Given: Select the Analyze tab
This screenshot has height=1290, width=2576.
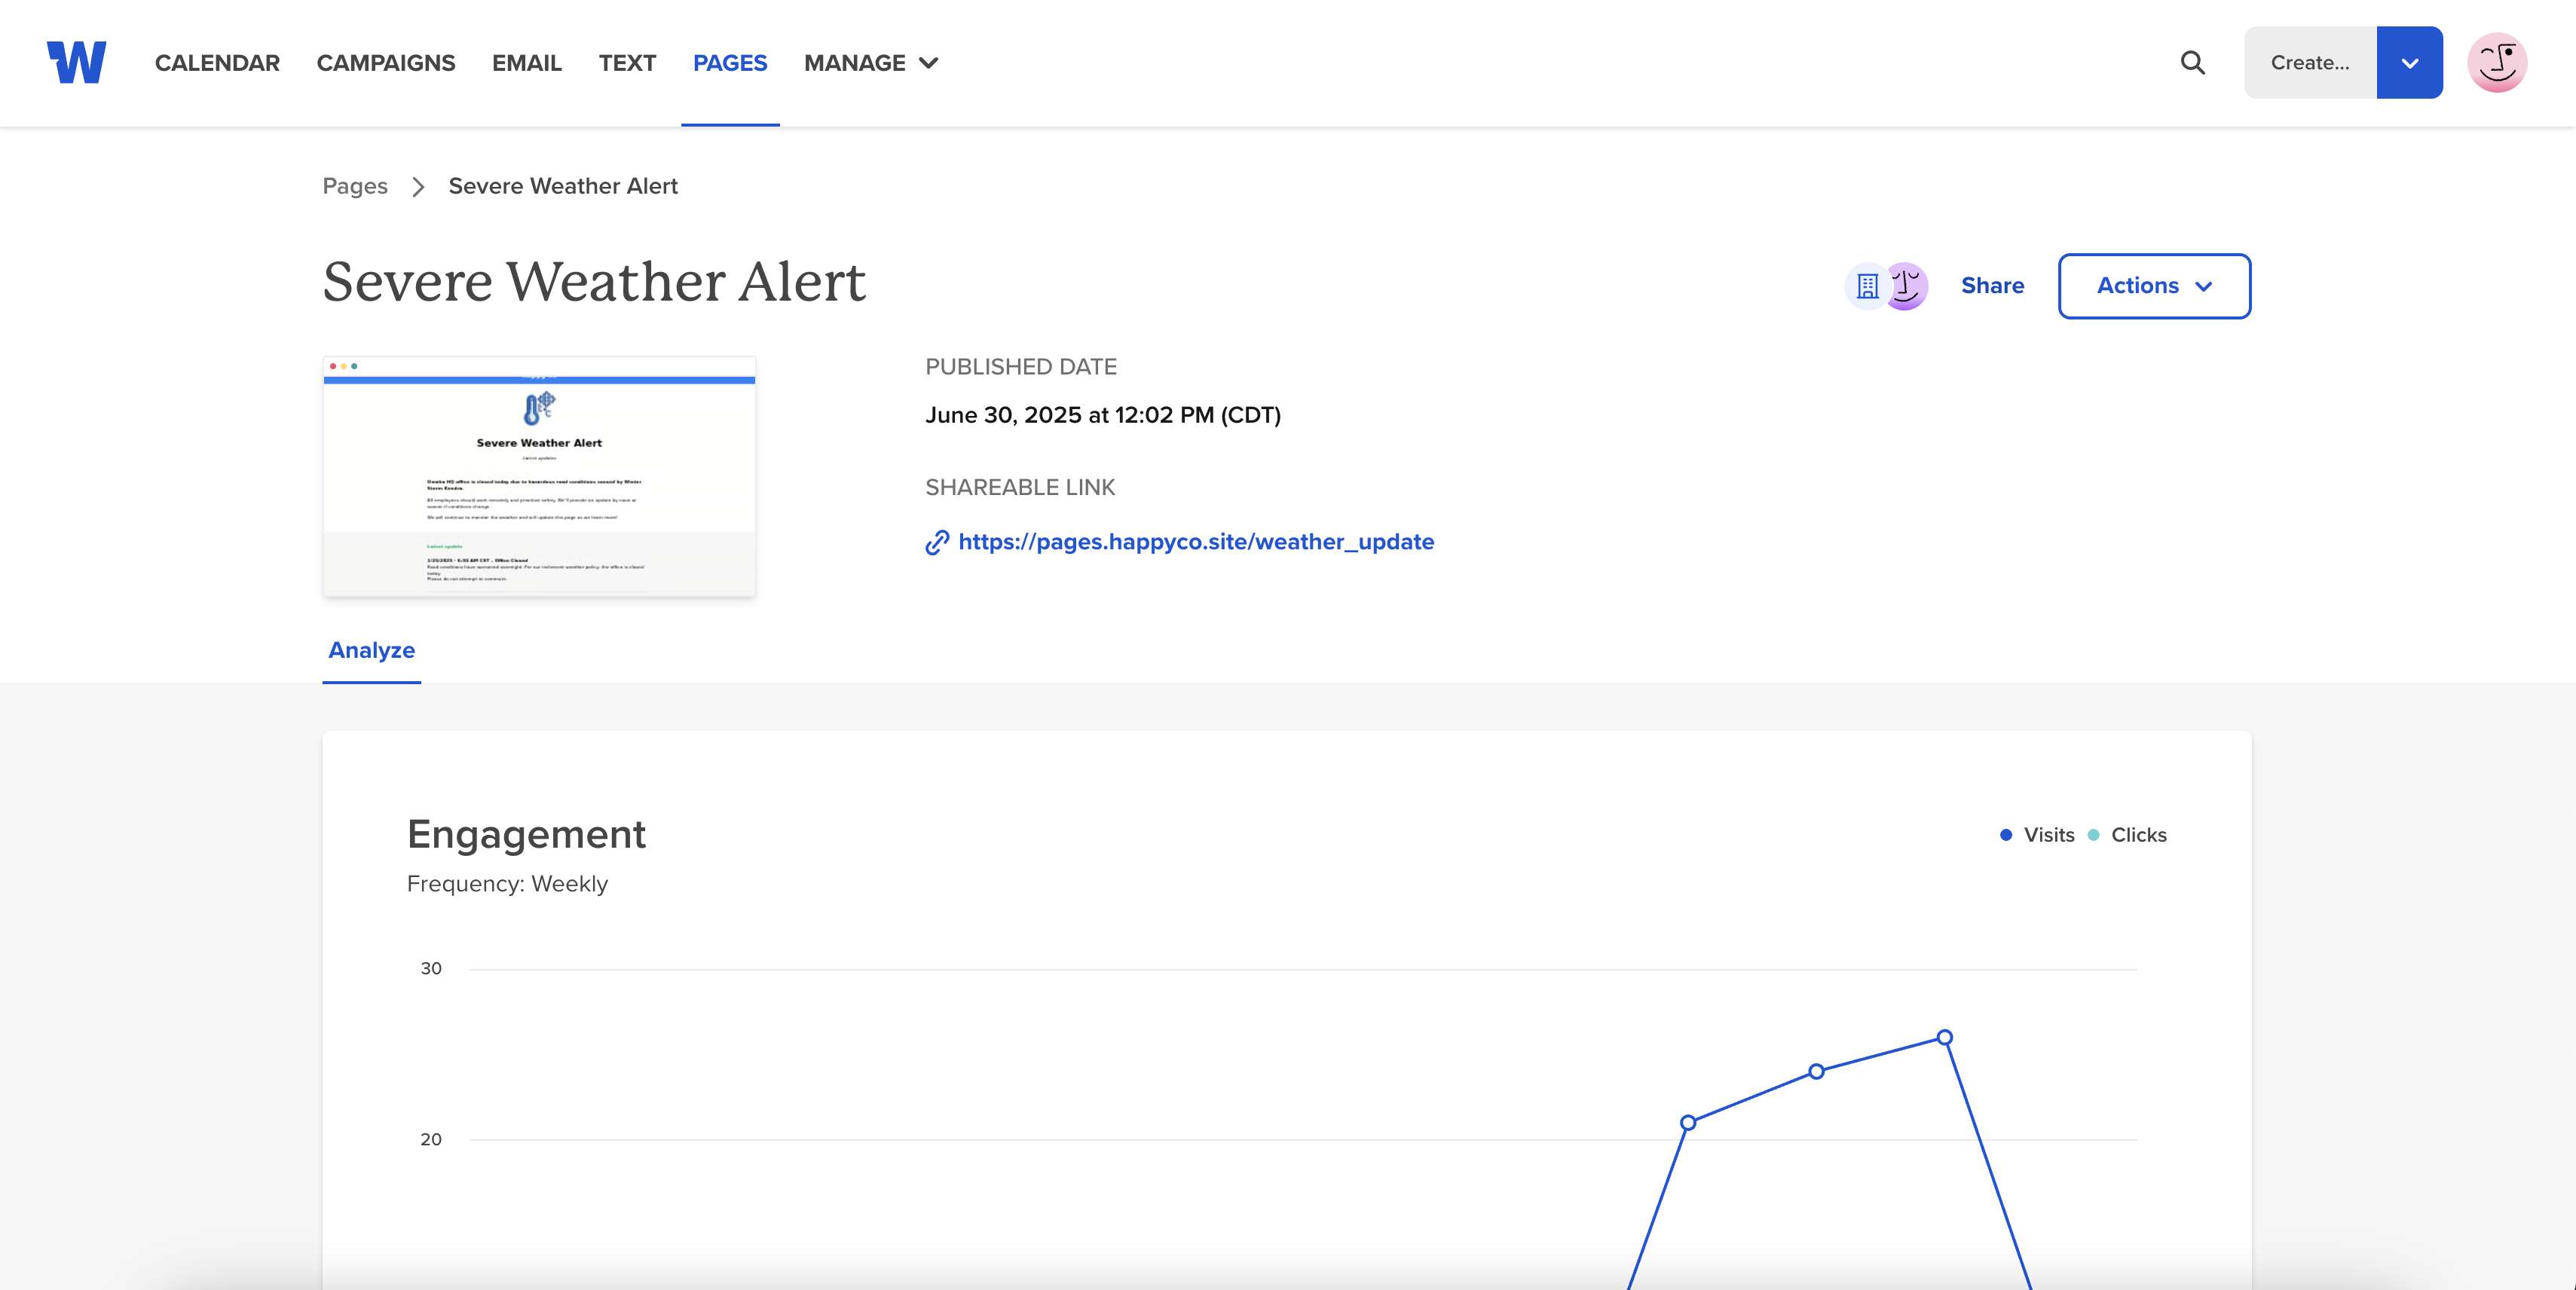Looking at the screenshot, I should click(x=371, y=650).
